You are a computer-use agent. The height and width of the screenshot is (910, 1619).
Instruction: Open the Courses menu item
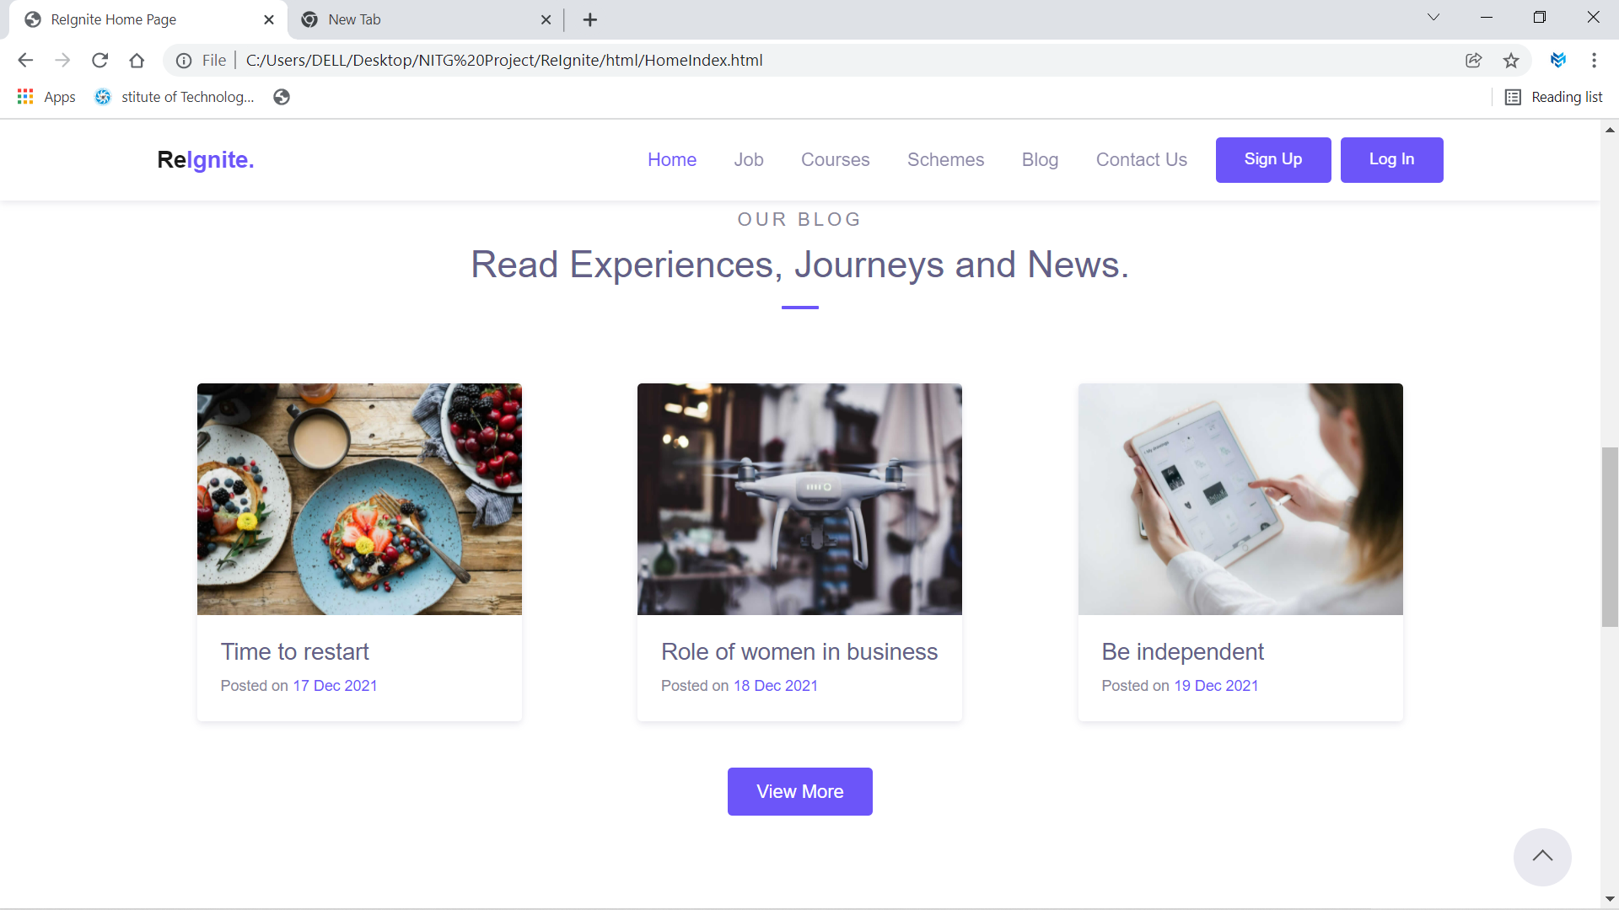coord(835,159)
